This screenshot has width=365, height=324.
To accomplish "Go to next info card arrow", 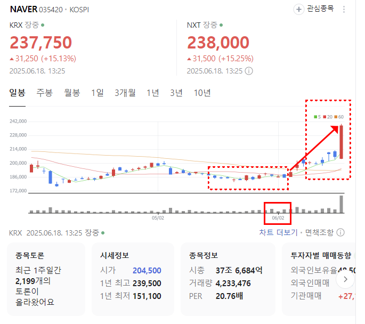I will [345, 279].
